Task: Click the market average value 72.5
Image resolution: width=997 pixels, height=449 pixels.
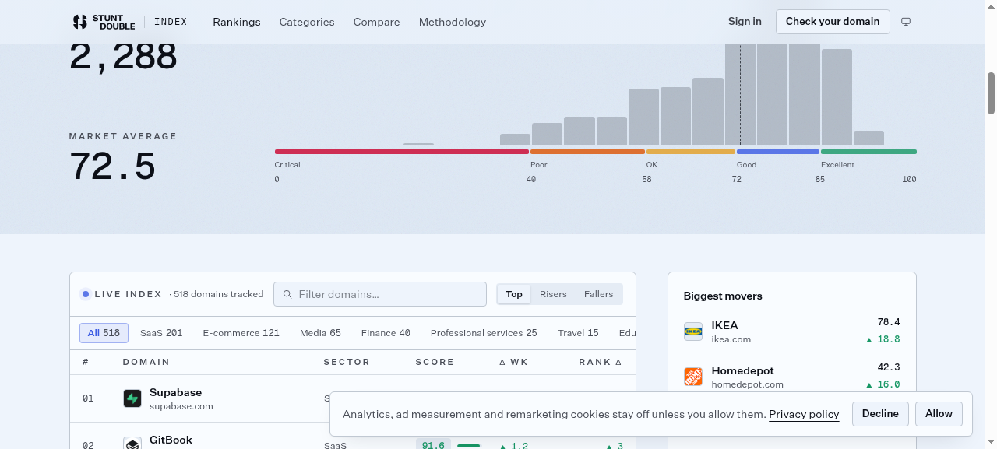Action: tap(113, 167)
